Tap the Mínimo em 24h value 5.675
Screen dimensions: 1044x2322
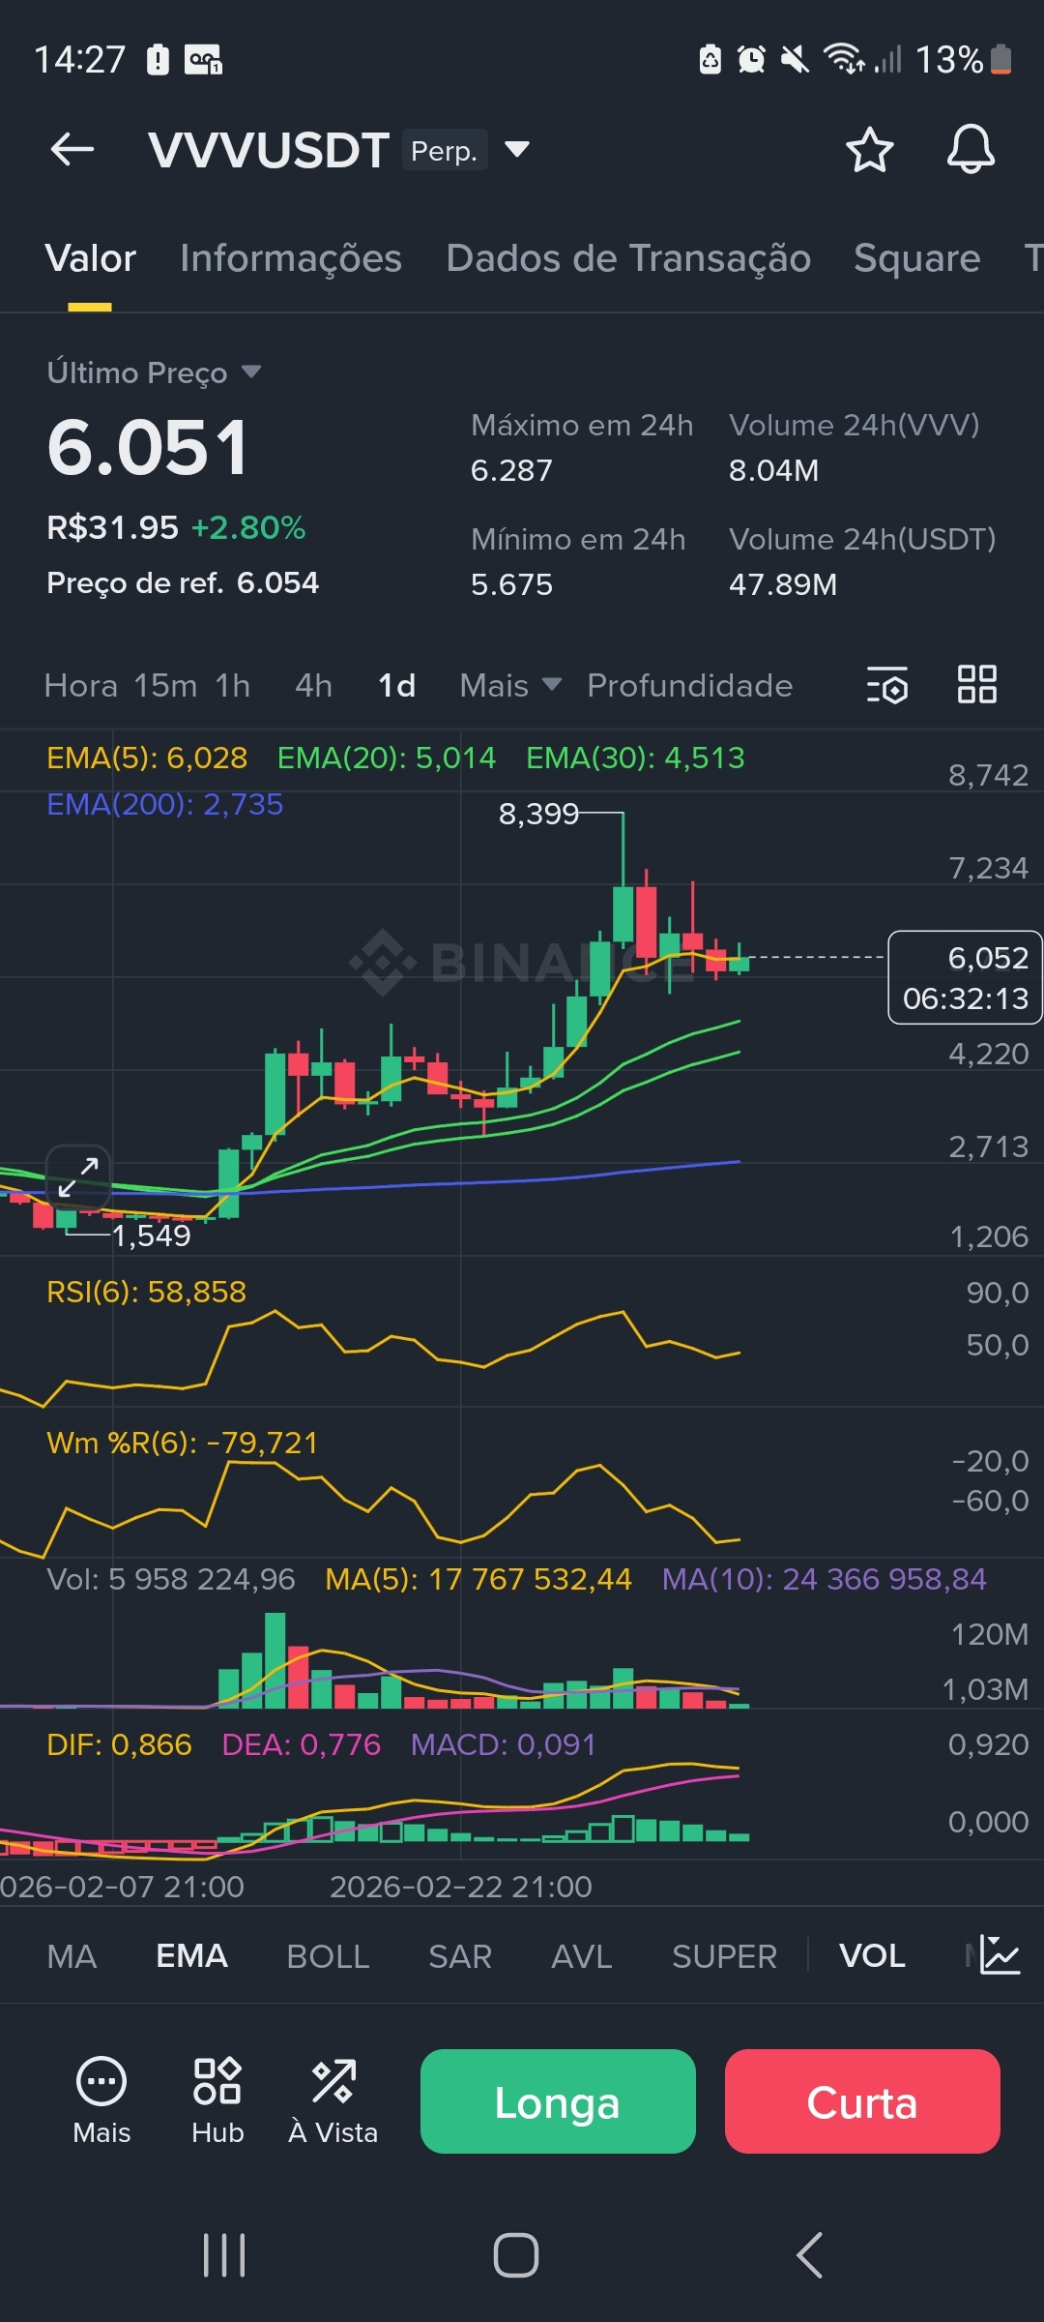click(511, 584)
